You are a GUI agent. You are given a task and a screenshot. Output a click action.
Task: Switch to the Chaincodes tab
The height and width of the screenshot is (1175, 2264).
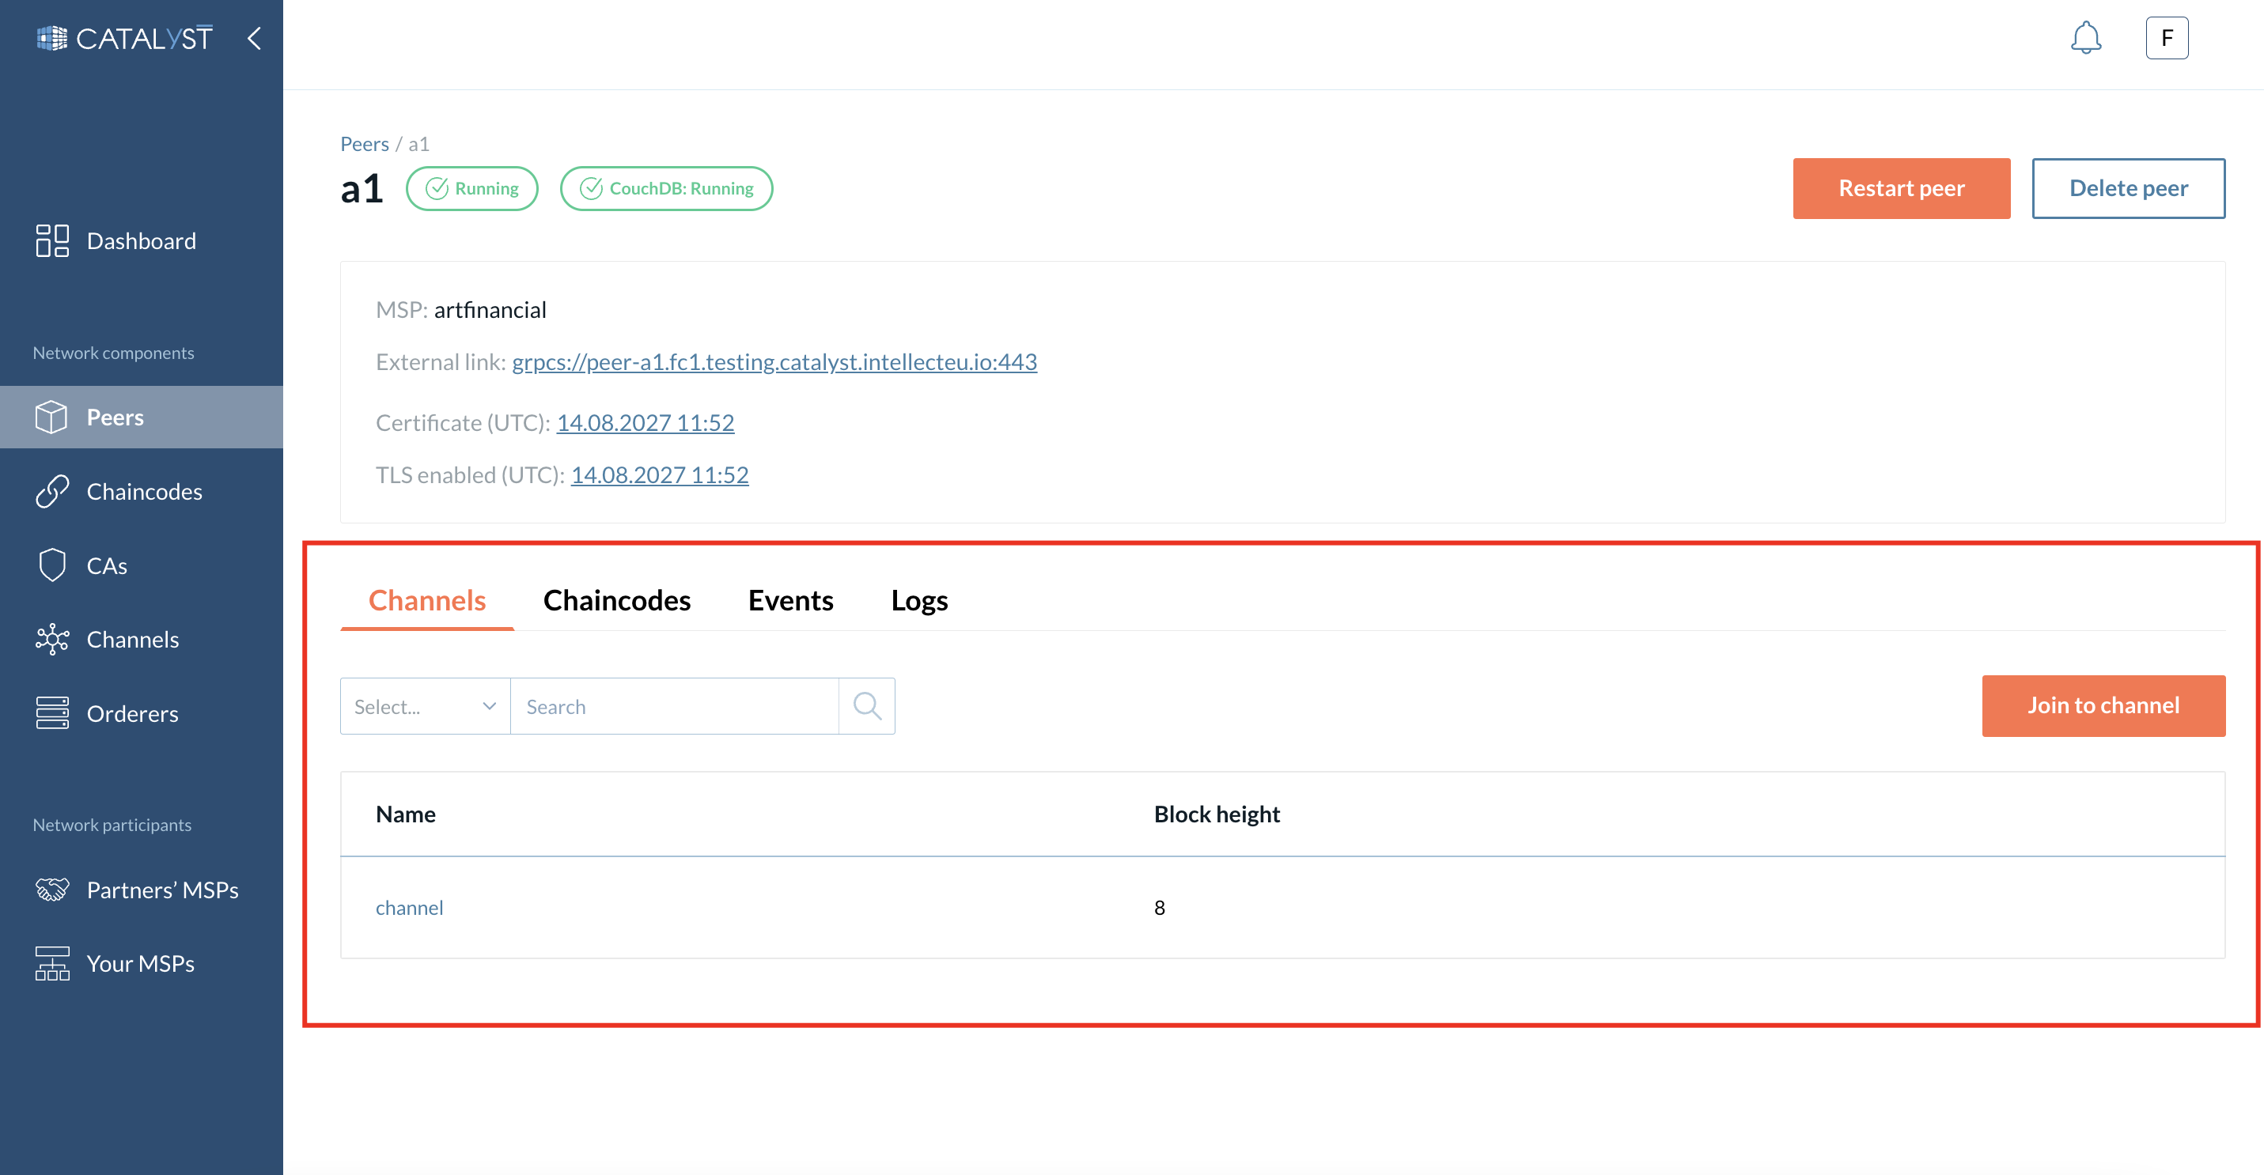(x=616, y=601)
